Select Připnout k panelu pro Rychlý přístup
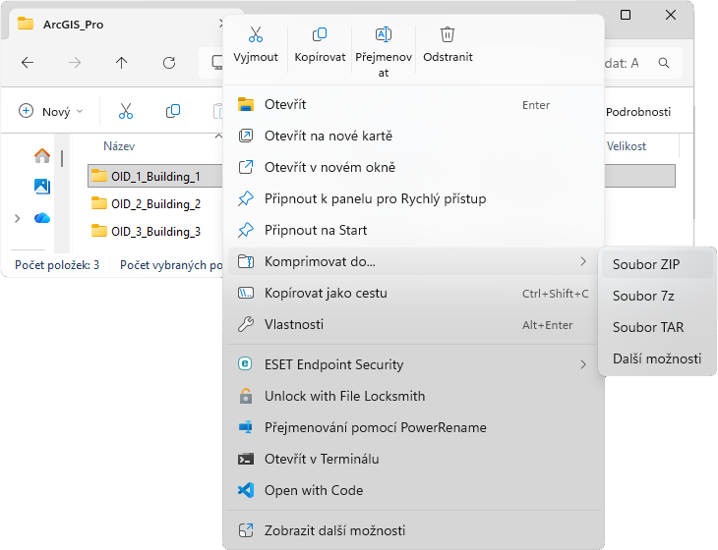Image resolution: width=718 pixels, height=550 pixels. tap(413, 198)
